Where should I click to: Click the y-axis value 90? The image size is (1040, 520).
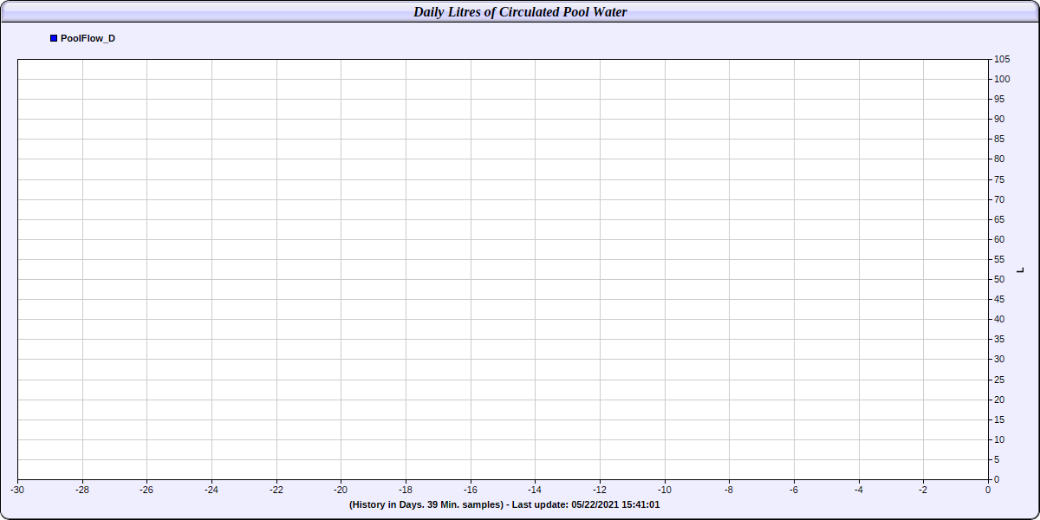coord(999,119)
